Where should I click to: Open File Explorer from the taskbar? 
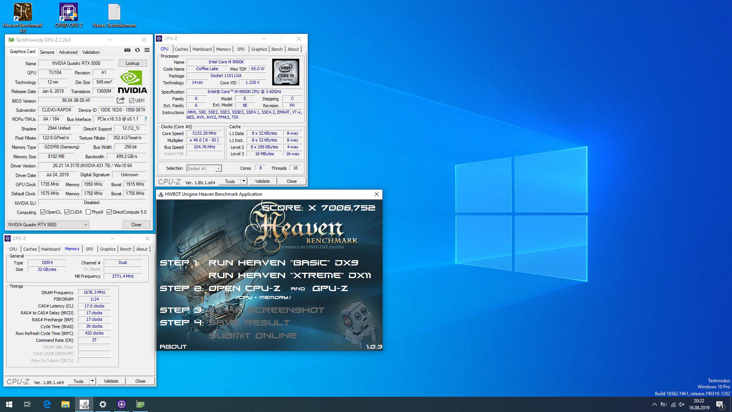click(66, 404)
